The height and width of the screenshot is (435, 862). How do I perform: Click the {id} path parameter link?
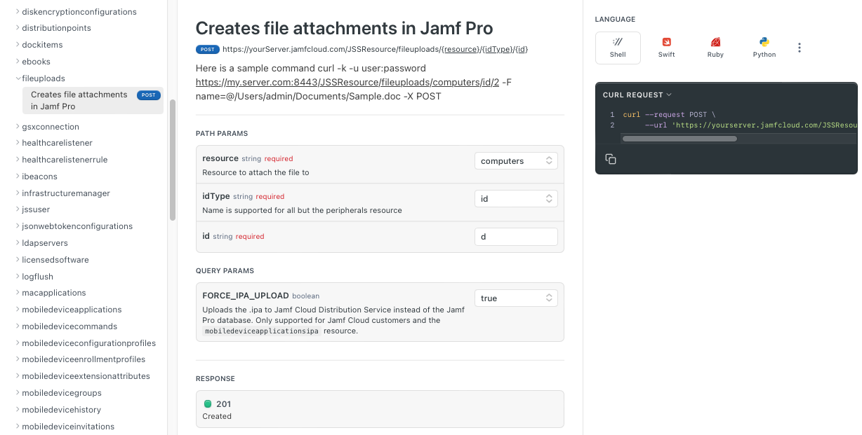click(522, 49)
